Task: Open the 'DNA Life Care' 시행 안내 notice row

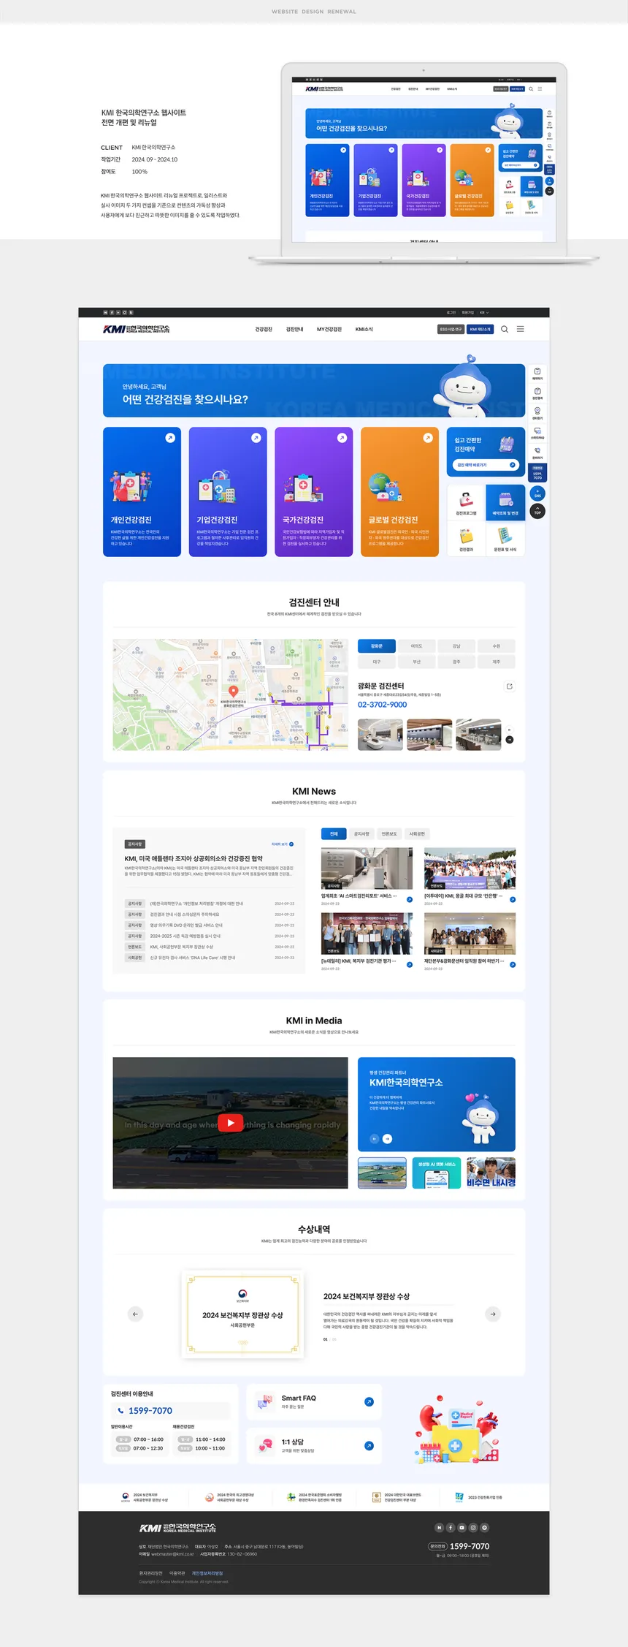Action: point(210,958)
